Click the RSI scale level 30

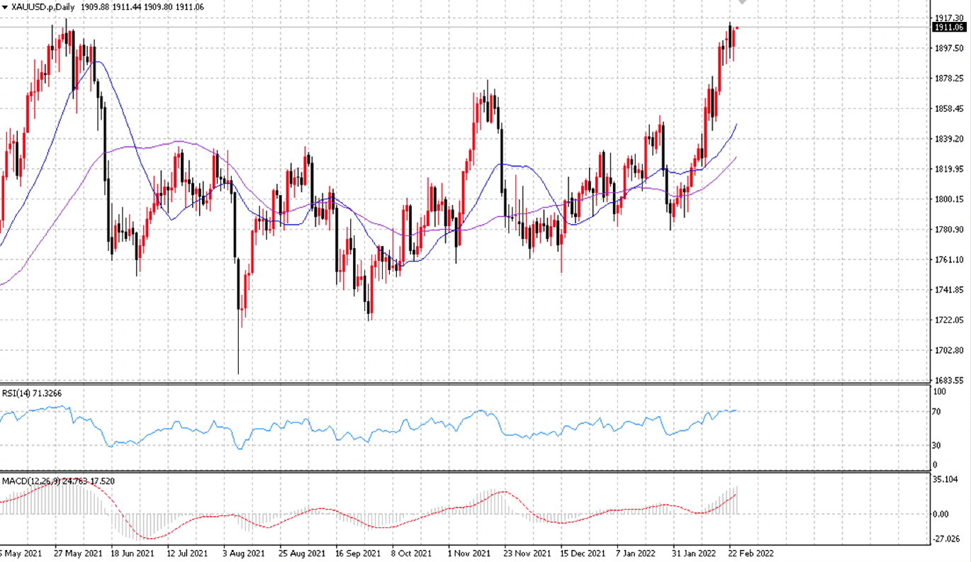(937, 446)
